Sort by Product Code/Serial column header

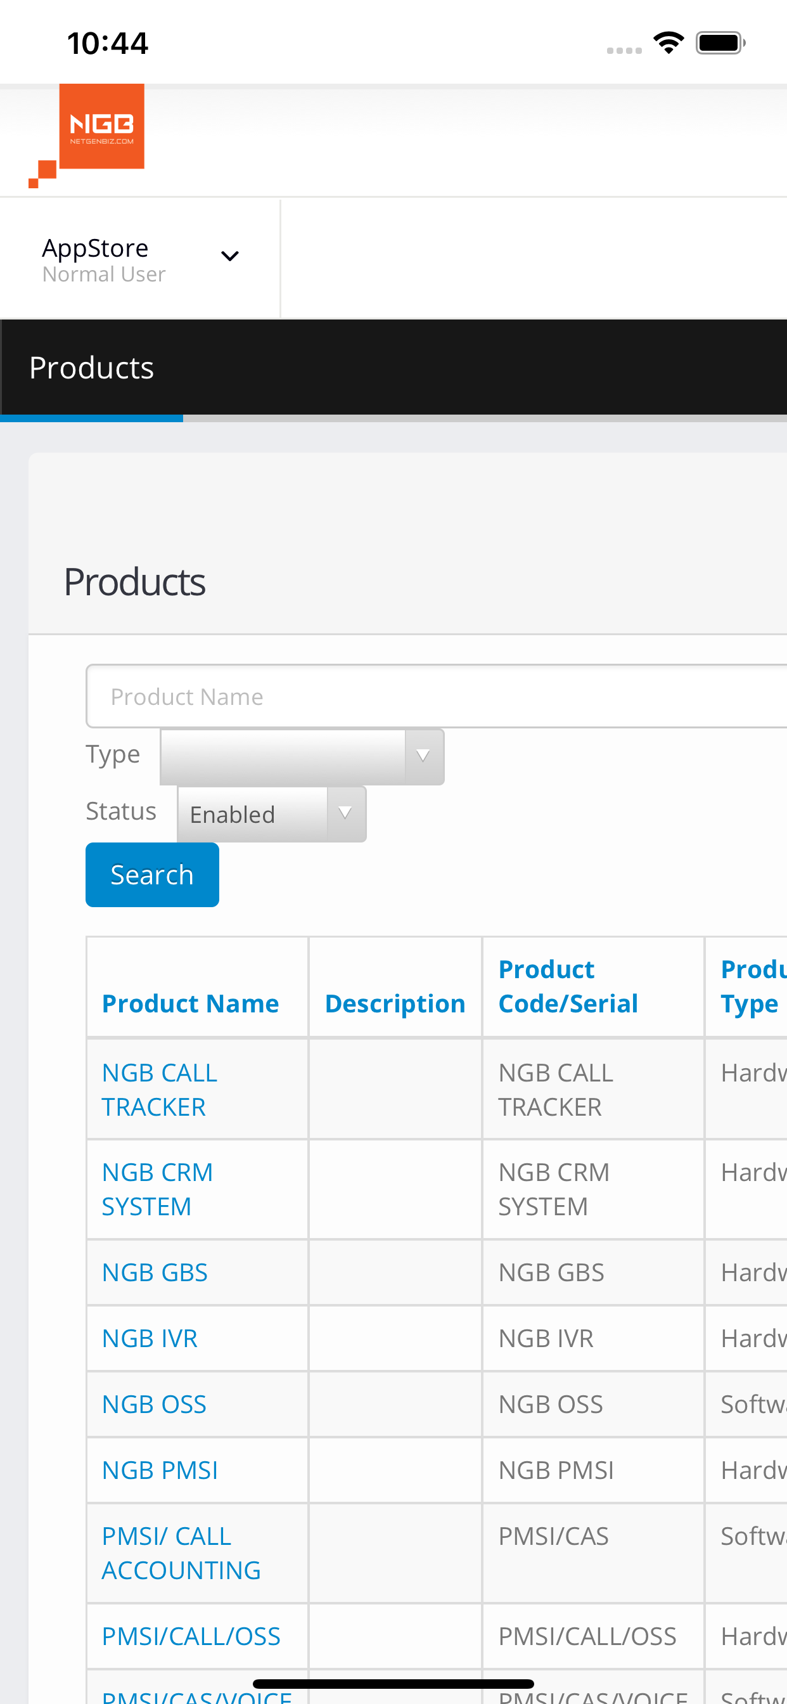pos(568,986)
